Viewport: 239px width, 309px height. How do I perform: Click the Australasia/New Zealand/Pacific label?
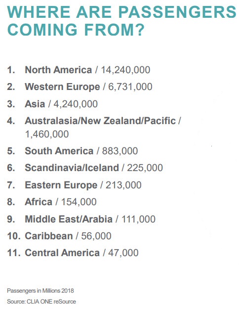tap(100, 121)
